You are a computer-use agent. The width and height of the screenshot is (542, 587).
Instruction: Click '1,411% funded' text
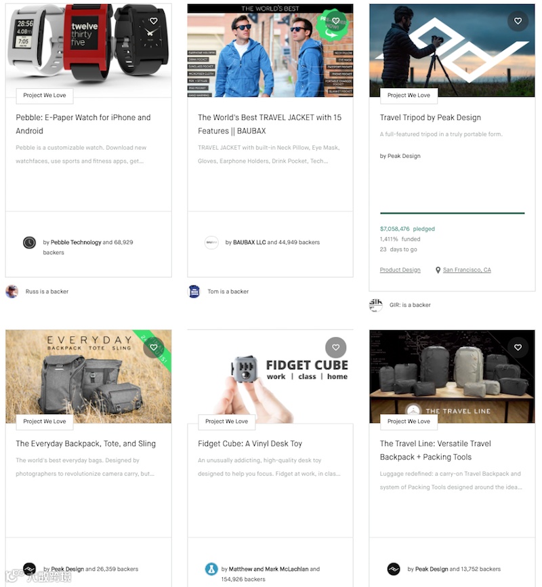point(400,239)
